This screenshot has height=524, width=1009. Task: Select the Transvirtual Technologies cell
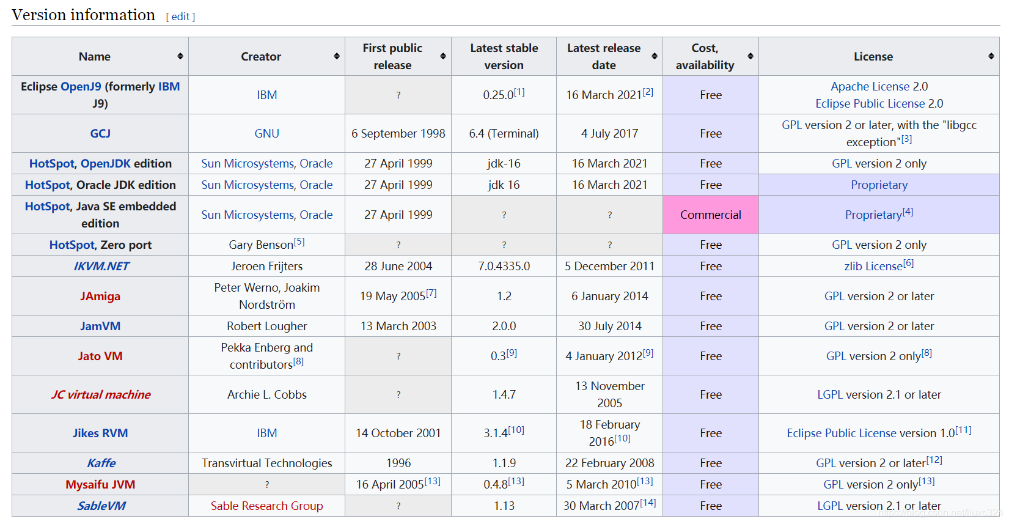coord(267,463)
